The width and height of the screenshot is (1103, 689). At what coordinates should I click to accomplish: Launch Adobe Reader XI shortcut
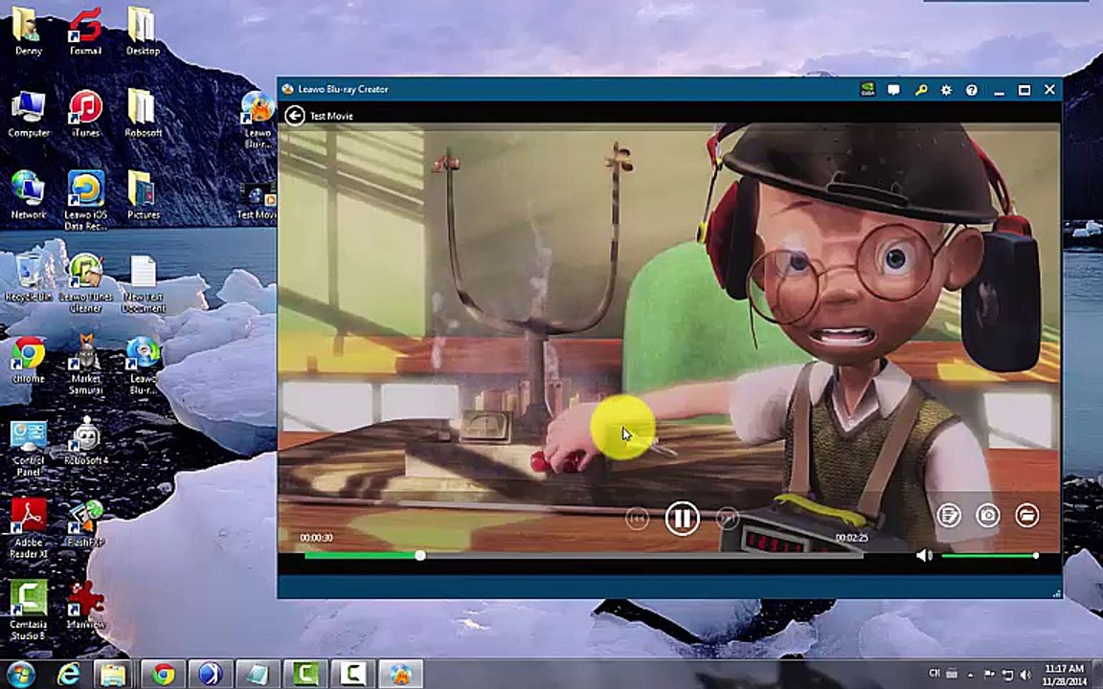(28, 528)
